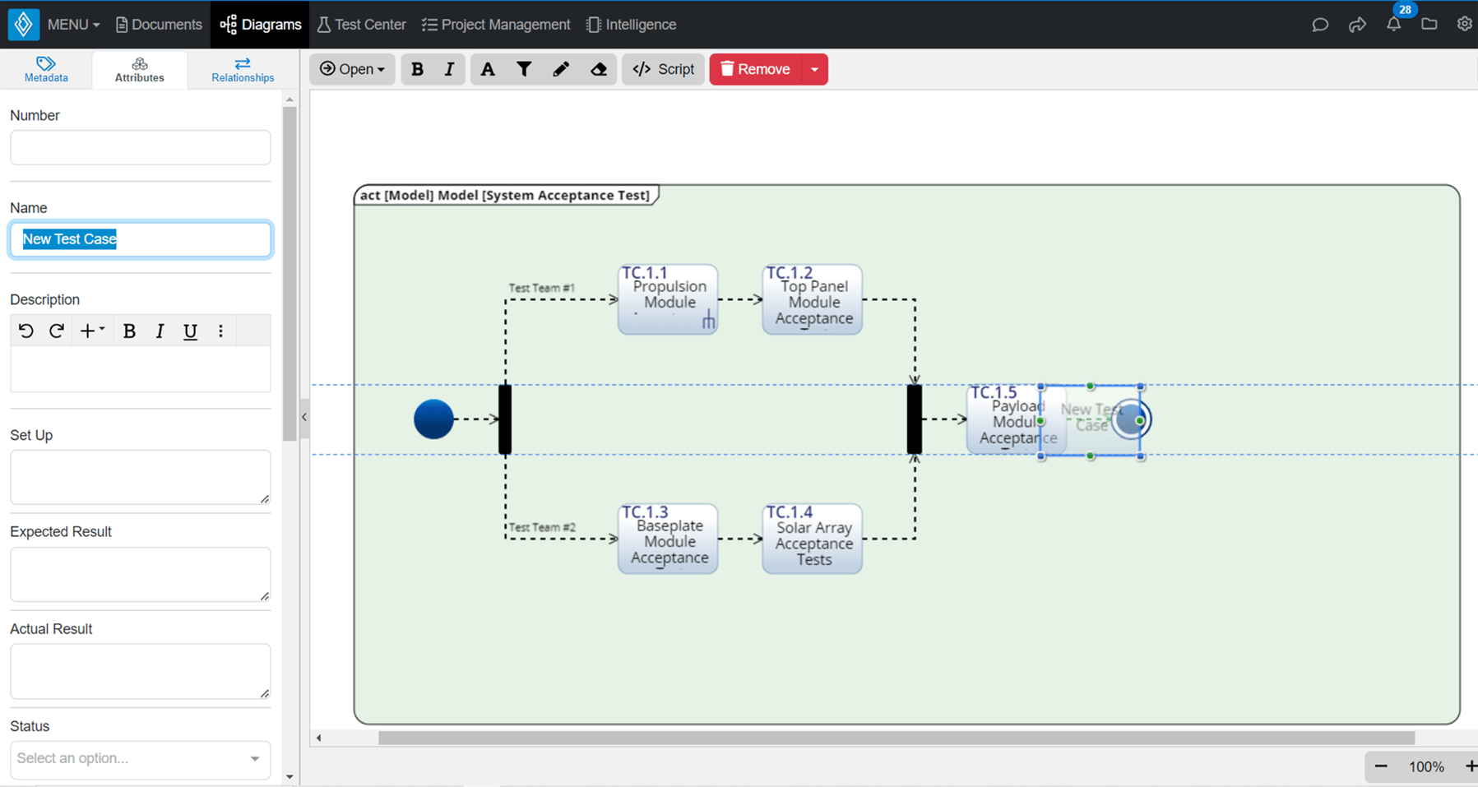Viewport: 1478px width, 787px height.
Task: Click the Remove button
Action: (x=755, y=69)
